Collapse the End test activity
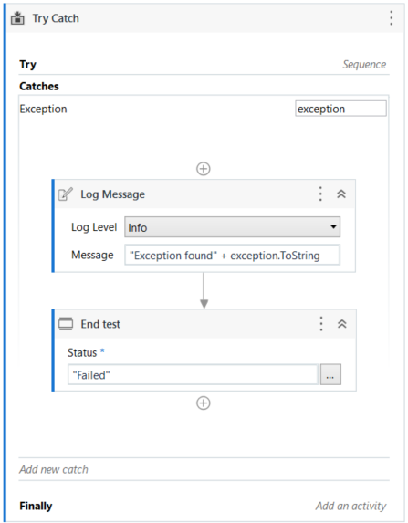This screenshot has width=408, height=523. tap(342, 324)
